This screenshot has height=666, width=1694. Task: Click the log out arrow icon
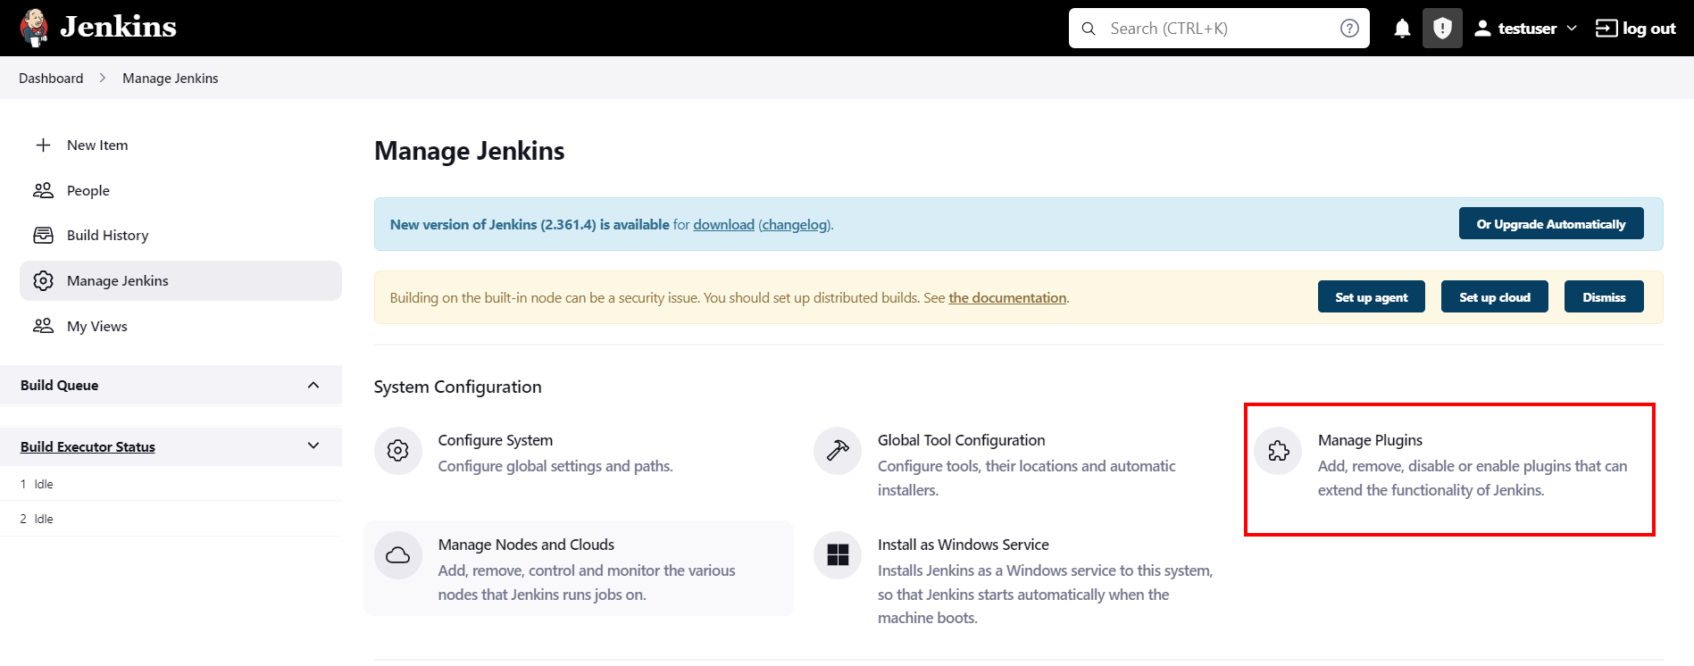click(1606, 29)
